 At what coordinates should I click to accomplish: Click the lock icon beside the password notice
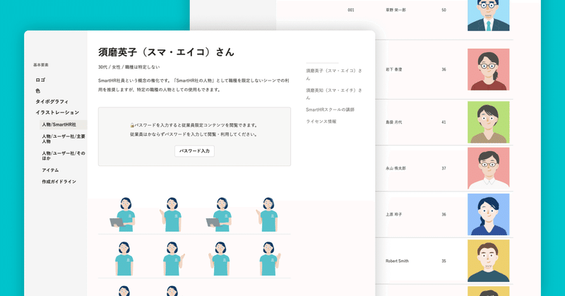(132, 126)
